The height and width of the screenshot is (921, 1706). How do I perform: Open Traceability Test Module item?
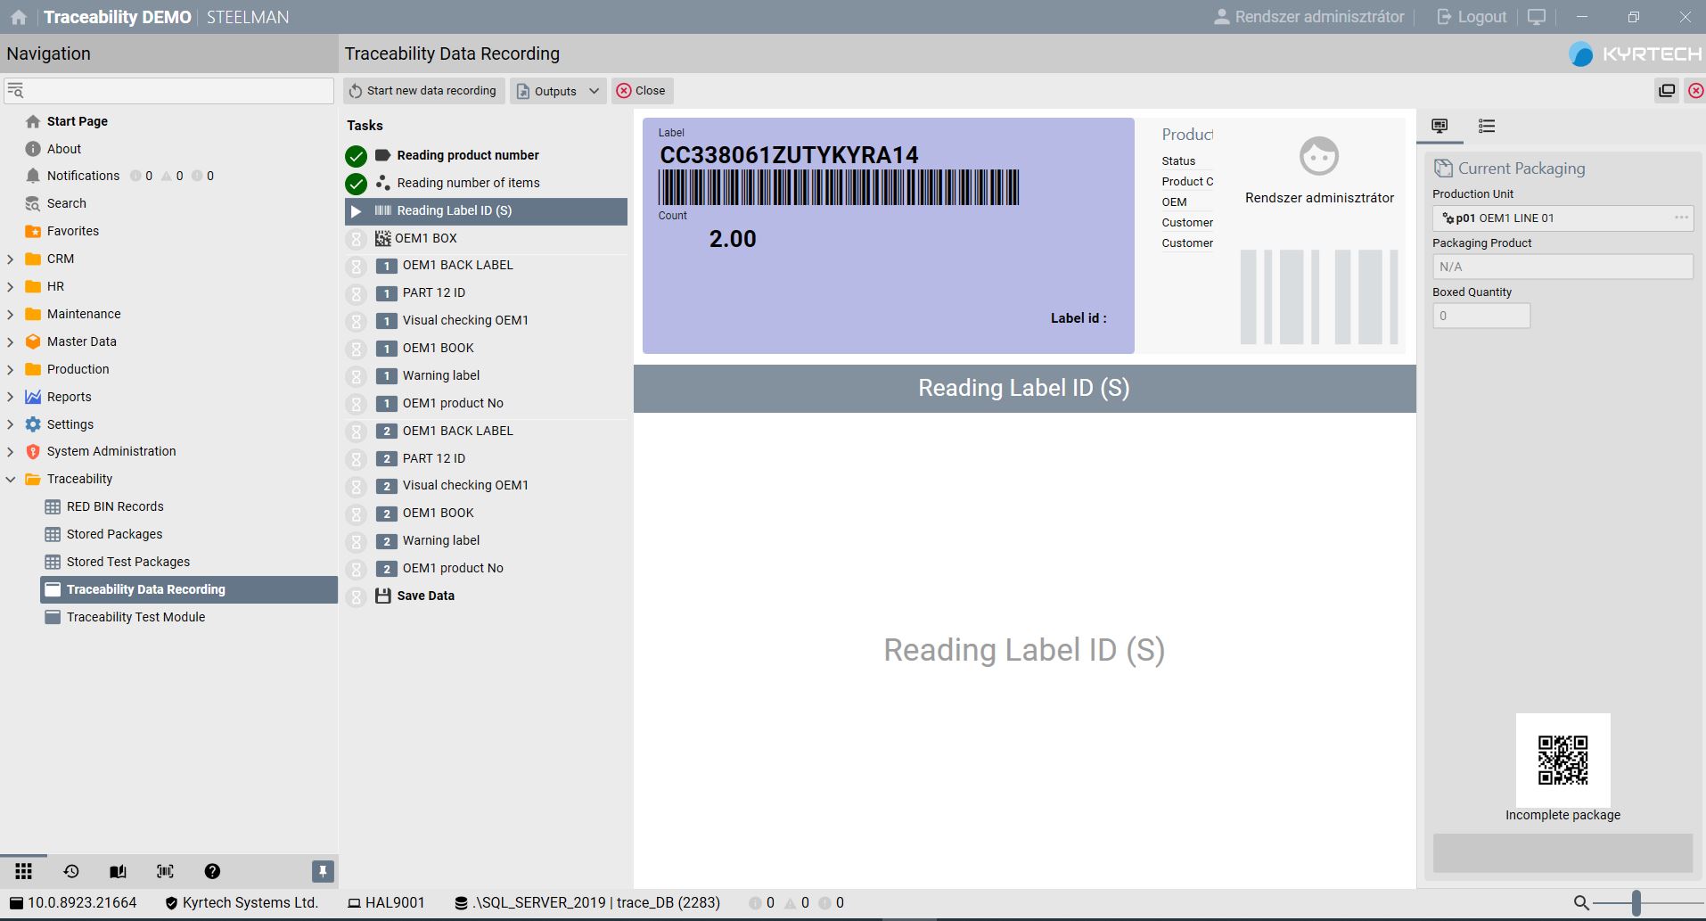[135, 617]
